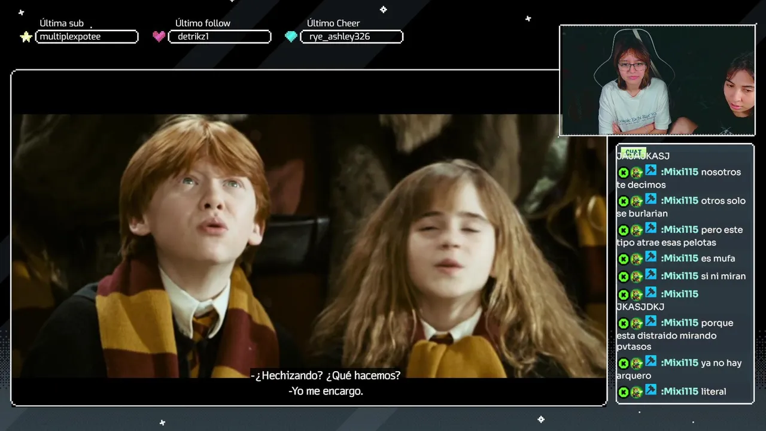The image size is (766, 431).
Task: Click the hammer badge on 'ya no hay arquero' message
Action: click(x=651, y=362)
